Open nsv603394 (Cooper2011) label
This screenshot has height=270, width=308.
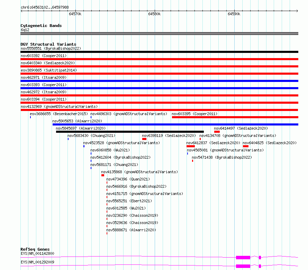(x=44, y=99)
